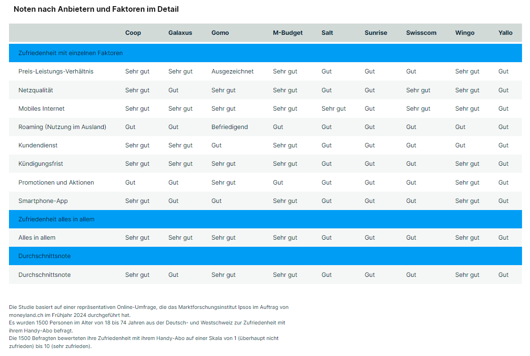
Task: Click the 'Zufriedenheit mit einzelnen Faktoren' section bar
Action: [x=265, y=53]
